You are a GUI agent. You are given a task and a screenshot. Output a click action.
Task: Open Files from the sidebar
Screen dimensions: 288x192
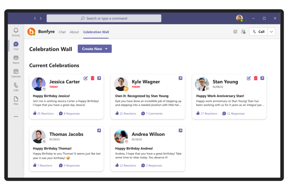pyautogui.click(x=16, y=101)
